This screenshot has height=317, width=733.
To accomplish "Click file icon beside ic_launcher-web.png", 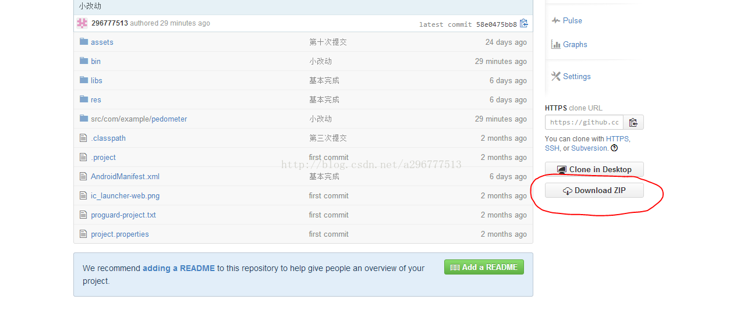I will [83, 195].
